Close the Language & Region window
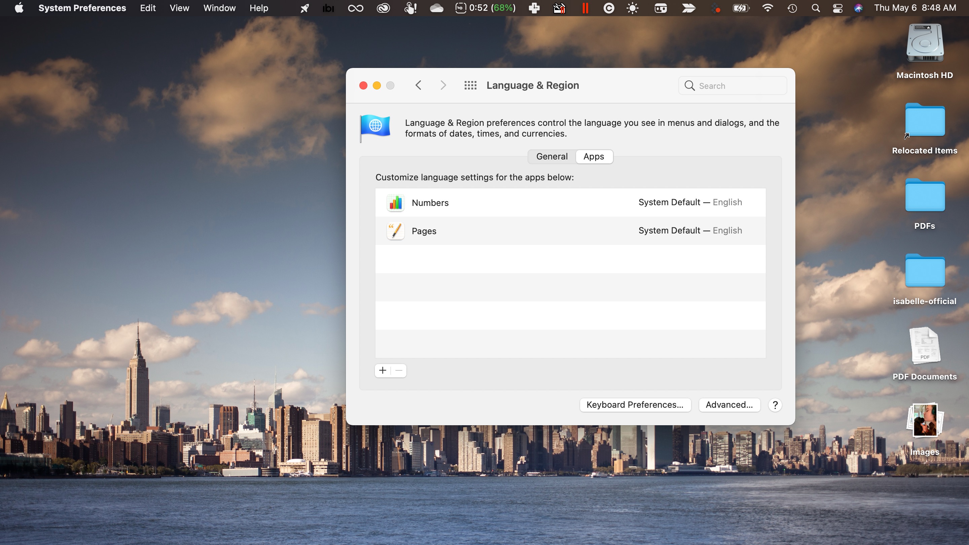969x545 pixels. point(363,85)
